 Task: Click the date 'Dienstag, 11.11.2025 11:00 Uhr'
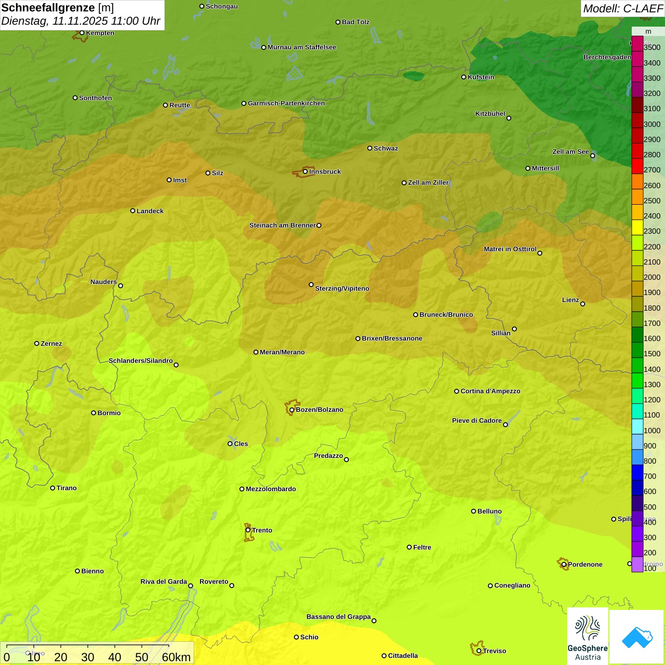81,21
